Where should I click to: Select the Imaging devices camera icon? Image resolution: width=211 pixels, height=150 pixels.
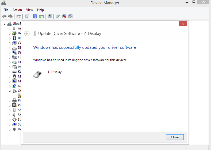[x=14, y=67]
